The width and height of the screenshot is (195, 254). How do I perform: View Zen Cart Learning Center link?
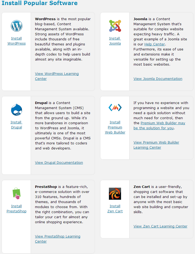pyautogui.click(x=160, y=226)
